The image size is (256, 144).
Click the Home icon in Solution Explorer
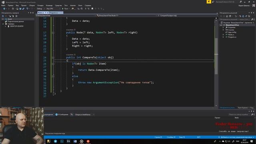[227, 16]
